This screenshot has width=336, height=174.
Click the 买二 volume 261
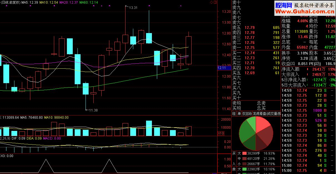pyautogui.click(x=276, y=58)
